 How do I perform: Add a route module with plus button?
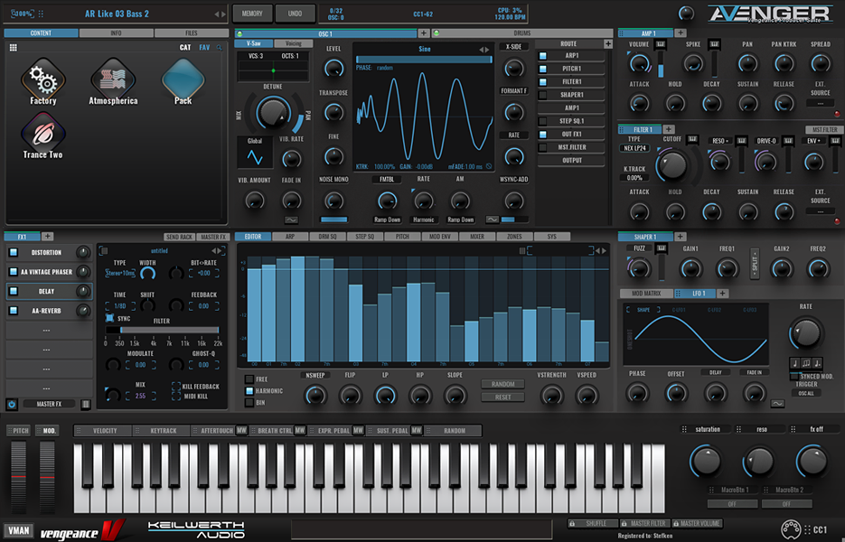[x=608, y=43]
